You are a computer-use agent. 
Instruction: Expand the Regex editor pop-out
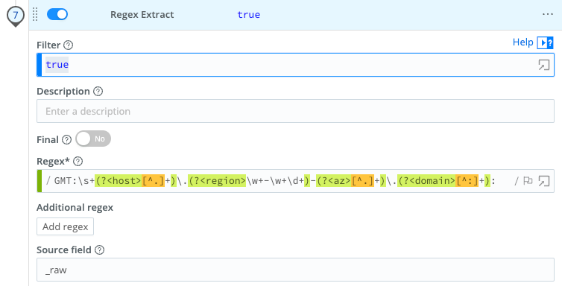(543, 181)
